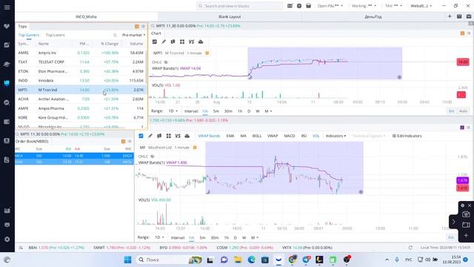Click the camera screenshot icon in floating panel

(466, 214)
